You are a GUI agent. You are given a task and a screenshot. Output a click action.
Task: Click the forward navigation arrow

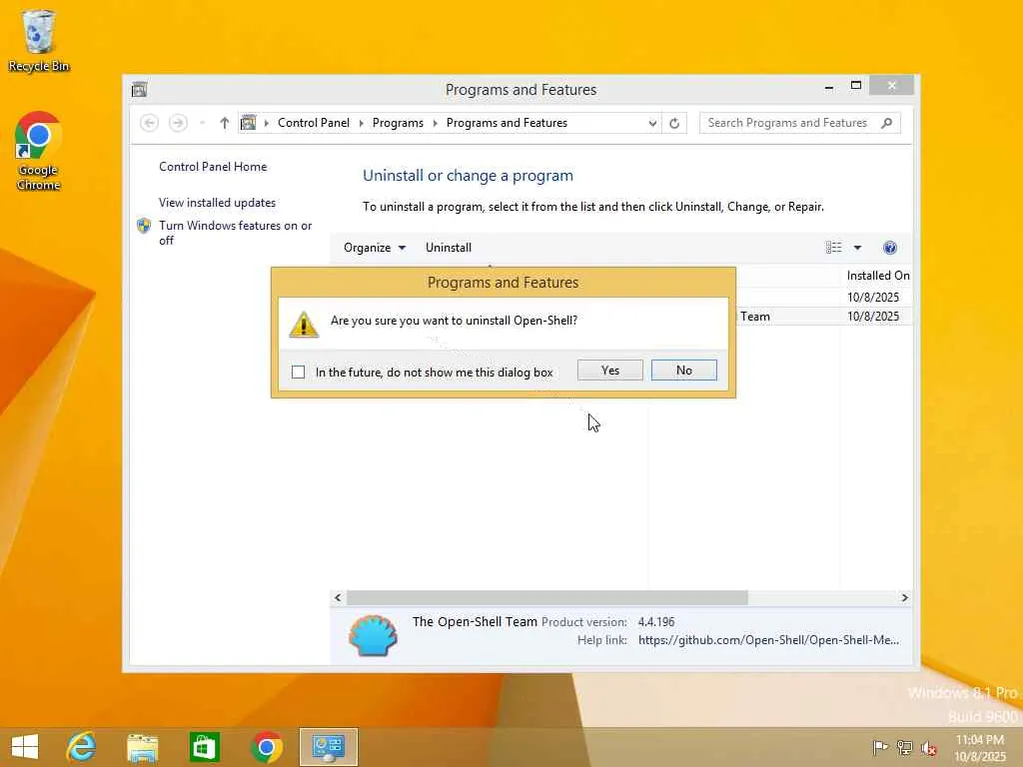pyautogui.click(x=178, y=123)
